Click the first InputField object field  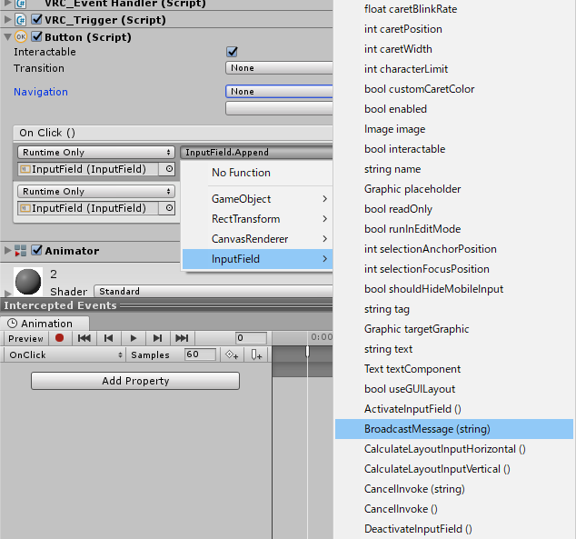[88, 169]
